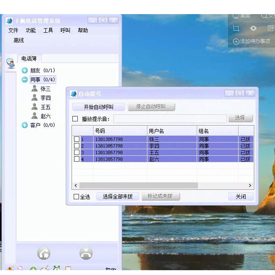
Task: Click the green alarm clock toolbar icon
Action: tap(57, 268)
